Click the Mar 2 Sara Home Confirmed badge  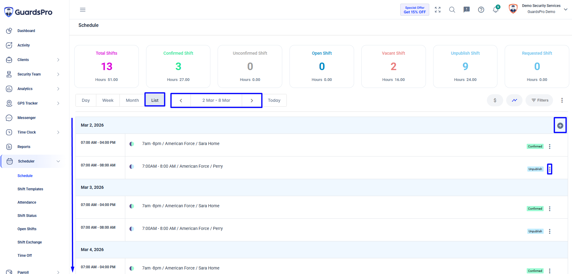pyautogui.click(x=535, y=147)
